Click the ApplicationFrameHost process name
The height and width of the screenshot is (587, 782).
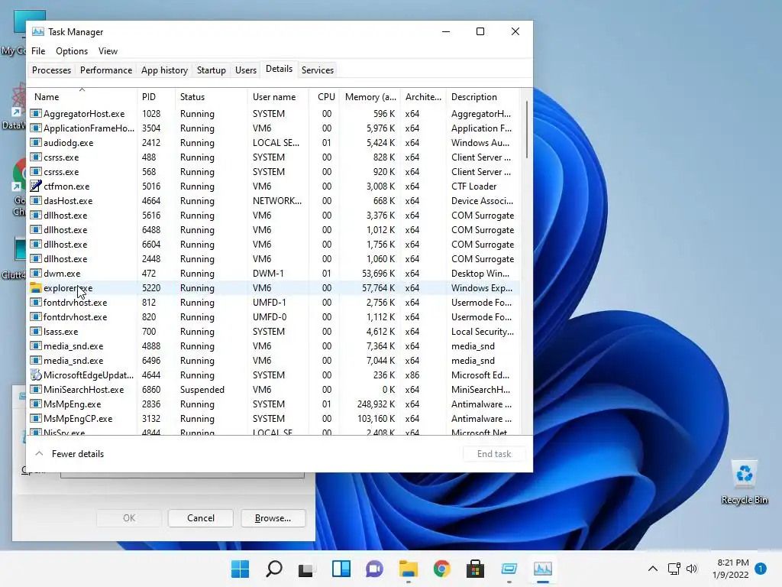click(89, 128)
